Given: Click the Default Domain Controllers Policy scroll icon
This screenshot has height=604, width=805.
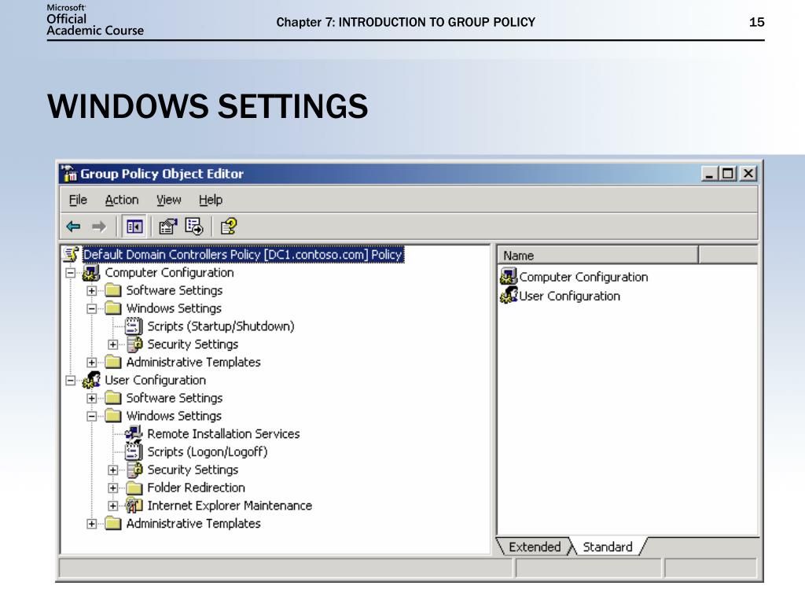Looking at the screenshot, I should [71, 254].
